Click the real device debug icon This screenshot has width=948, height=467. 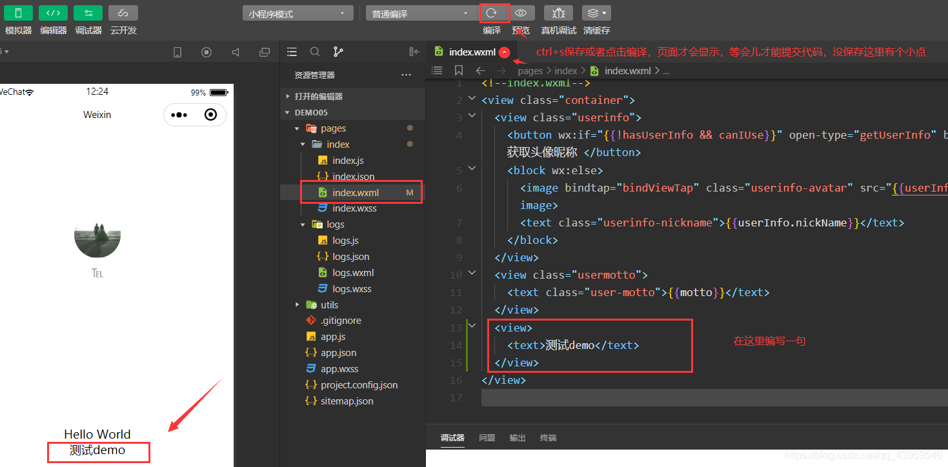(558, 13)
